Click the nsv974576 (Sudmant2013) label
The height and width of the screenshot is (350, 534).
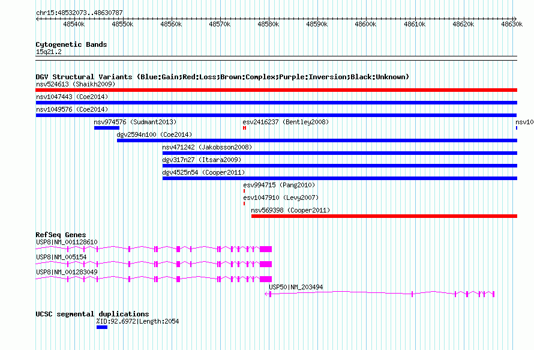coord(135,122)
